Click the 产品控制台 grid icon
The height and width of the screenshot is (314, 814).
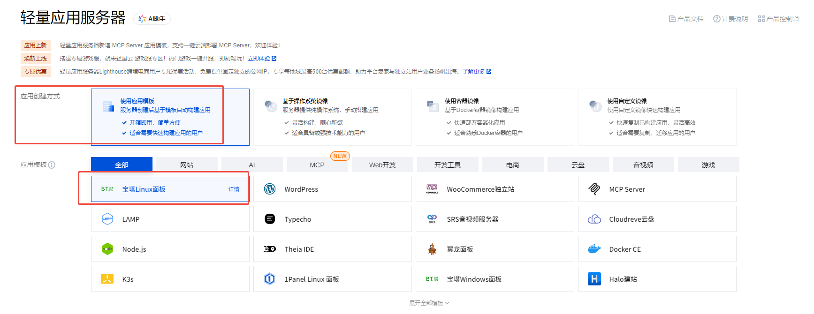(761, 19)
